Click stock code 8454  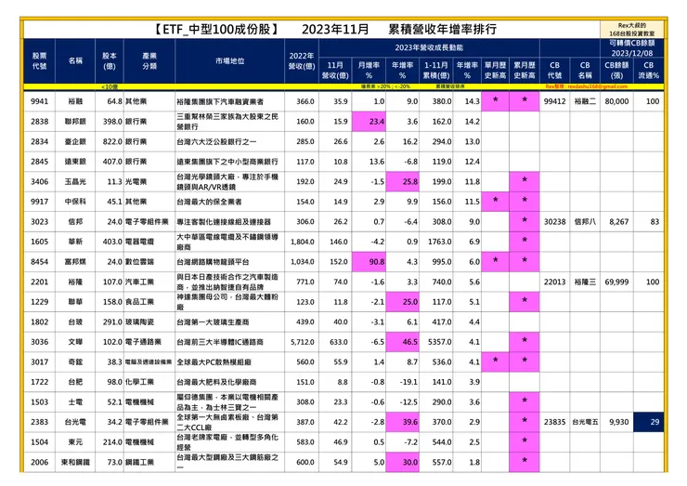(x=39, y=262)
